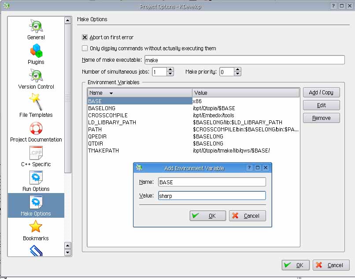This screenshot has height=279, width=355.
Task: Click the sidebar scroll-down arrow at bottom
Action: (68, 253)
